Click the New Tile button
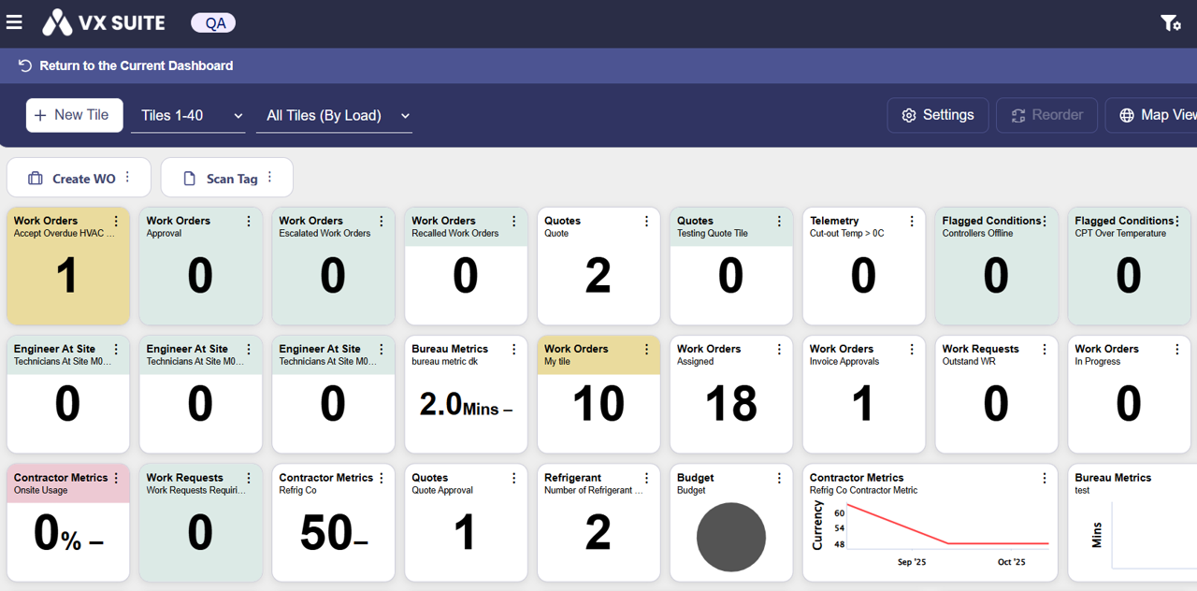The height and width of the screenshot is (591, 1197). [x=74, y=115]
